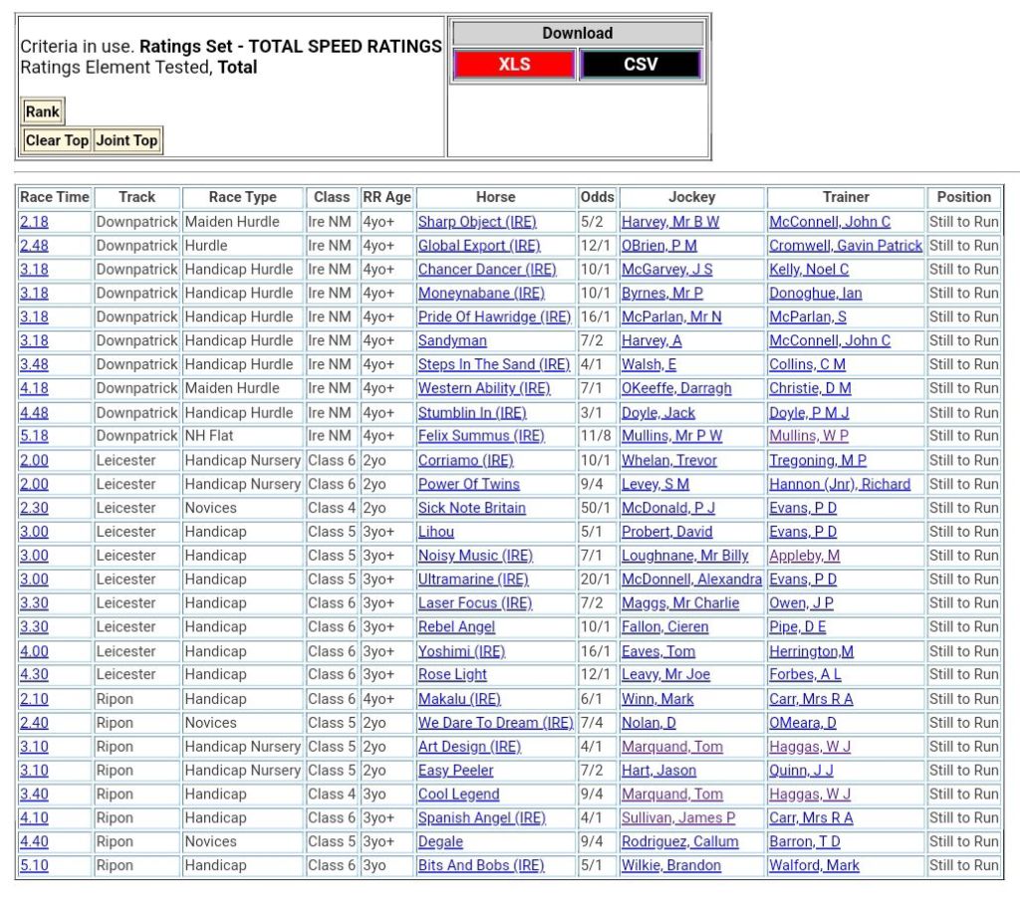Open trainer Mullins, W P page

pyautogui.click(x=808, y=436)
